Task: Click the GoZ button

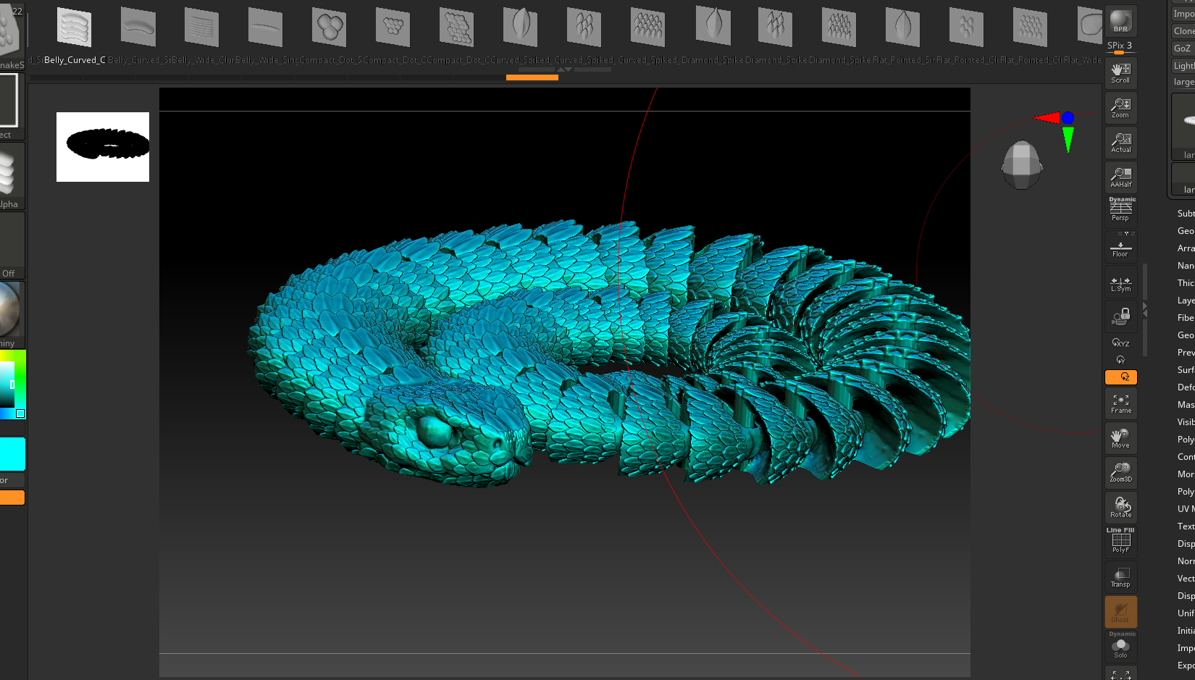Action: [1183, 49]
